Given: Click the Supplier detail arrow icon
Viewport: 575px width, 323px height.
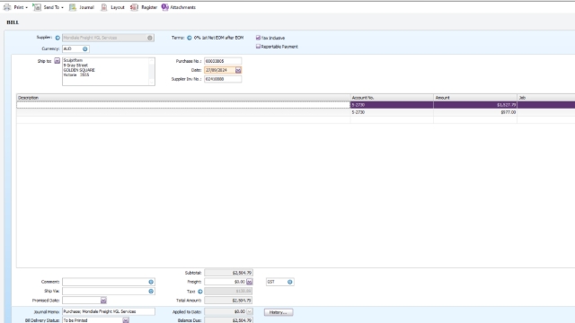Looking at the screenshot, I should click(57, 38).
